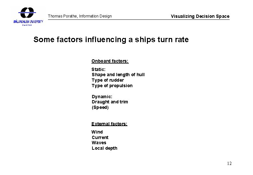Click the slide title about ships turn rate
Image resolution: width=253 pixels, height=175 pixels.
click(x=111, y=40)
